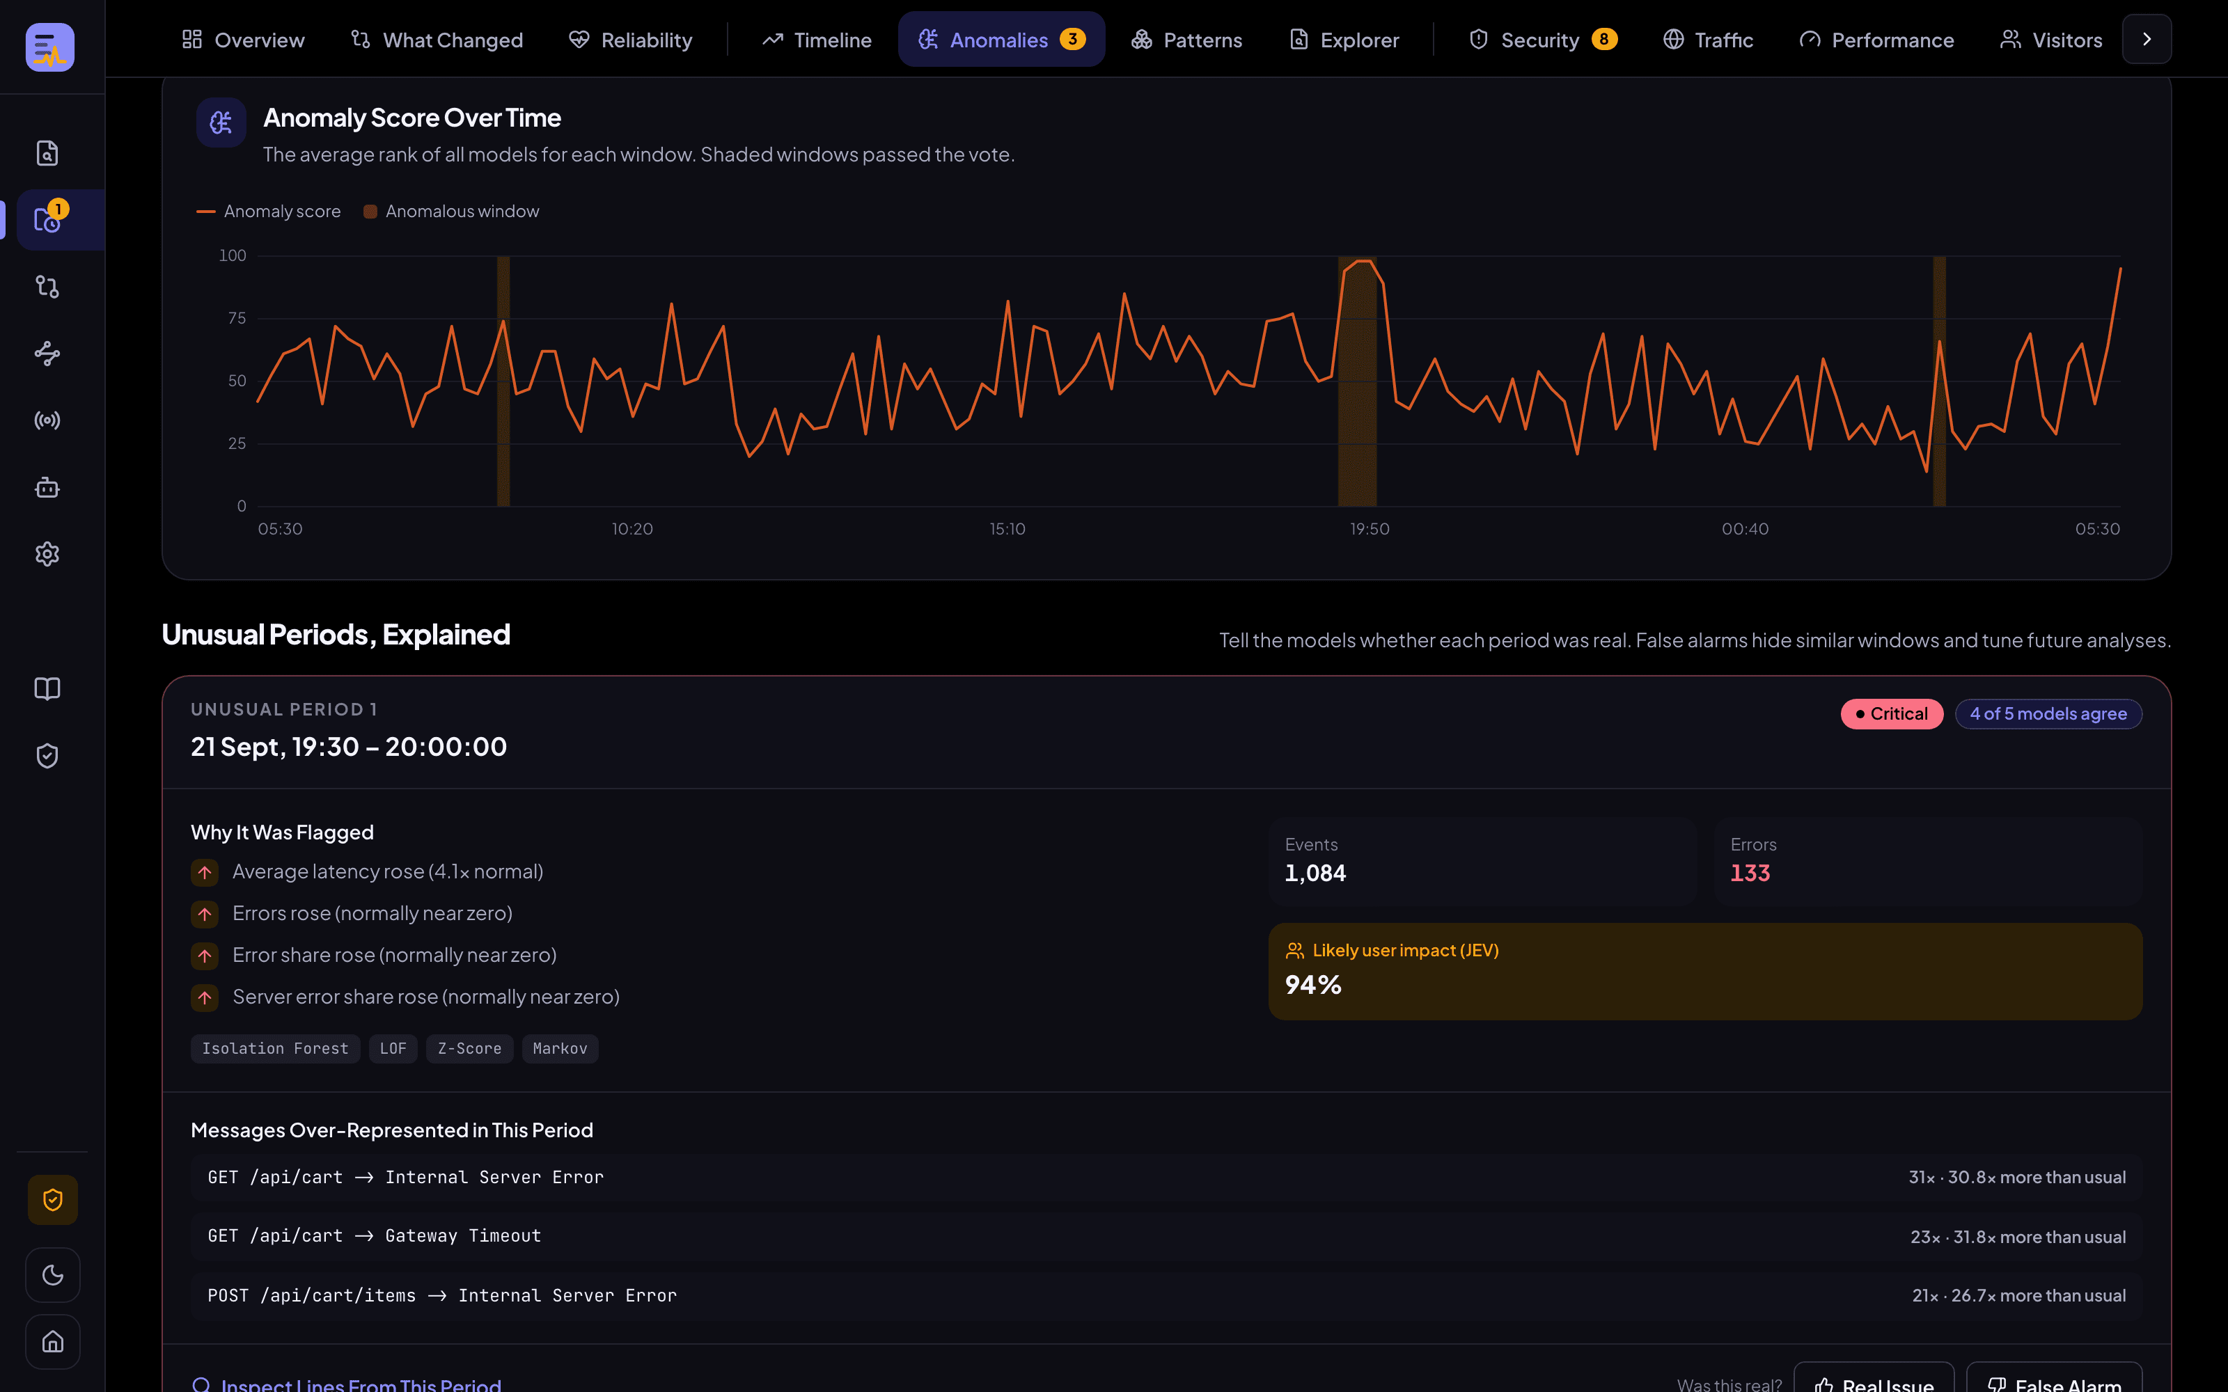Click the shaded anomalous window near 19:50

pyautogui.click(x=1357, y=381)
